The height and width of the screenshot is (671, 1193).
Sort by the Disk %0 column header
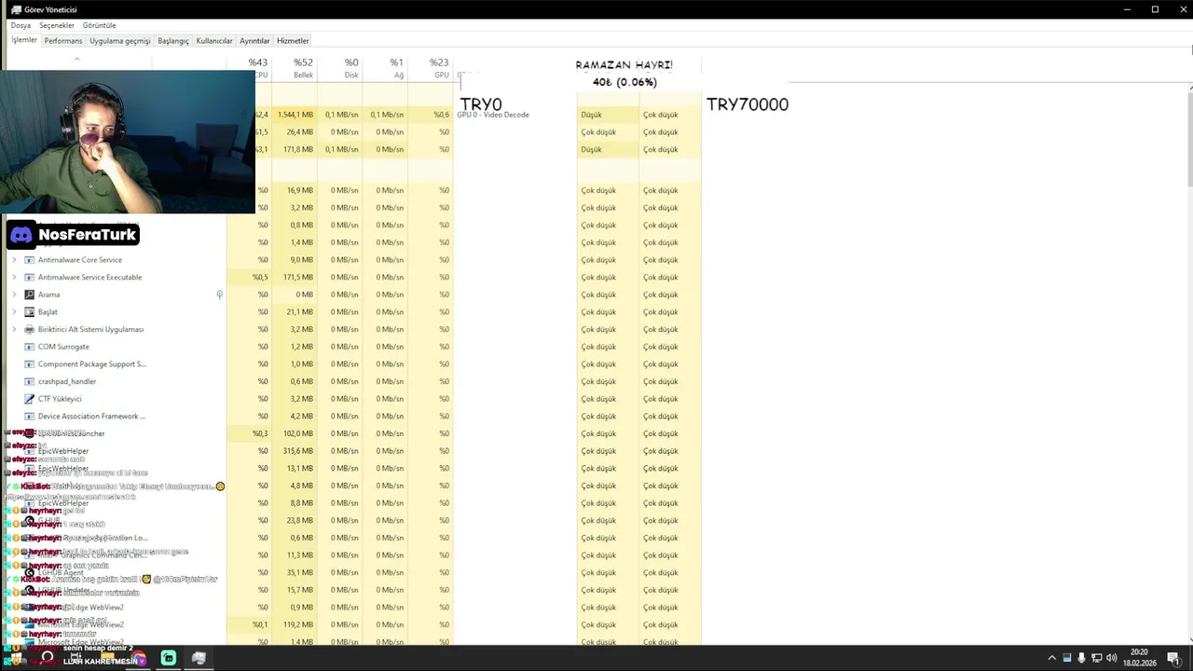click(x=340, y=68)
